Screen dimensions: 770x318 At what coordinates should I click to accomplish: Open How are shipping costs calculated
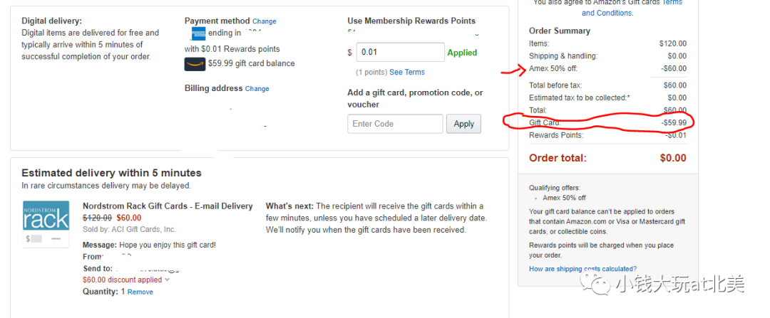[583, 269]
